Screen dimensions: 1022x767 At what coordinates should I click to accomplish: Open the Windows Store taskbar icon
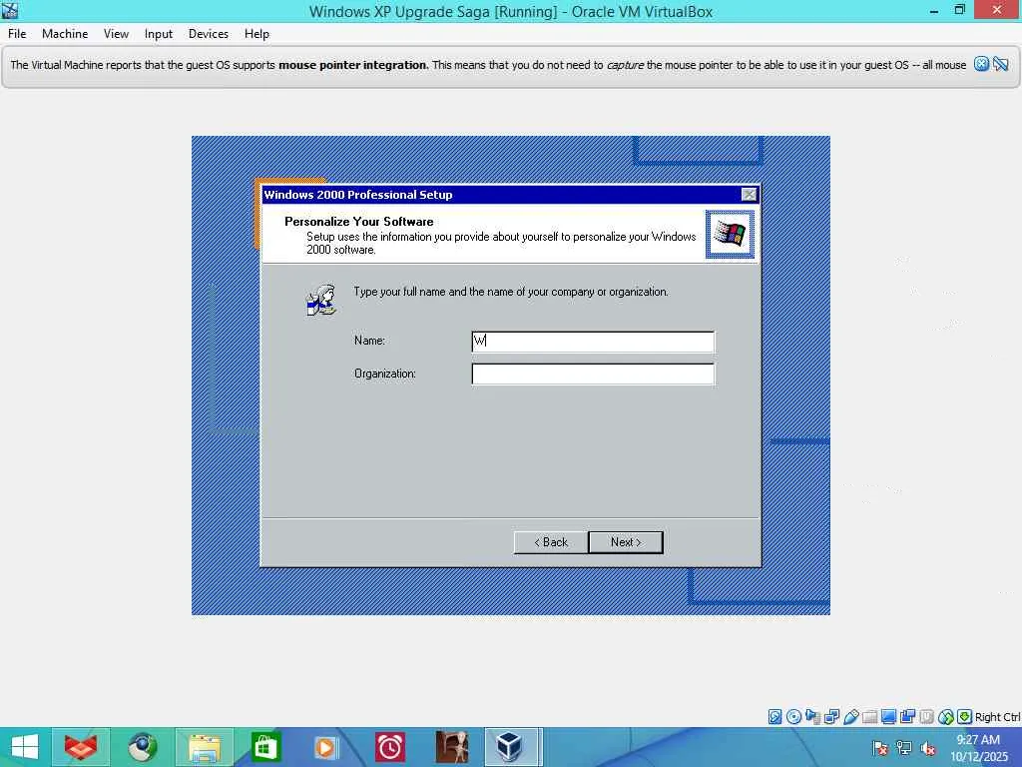(265, 747)
